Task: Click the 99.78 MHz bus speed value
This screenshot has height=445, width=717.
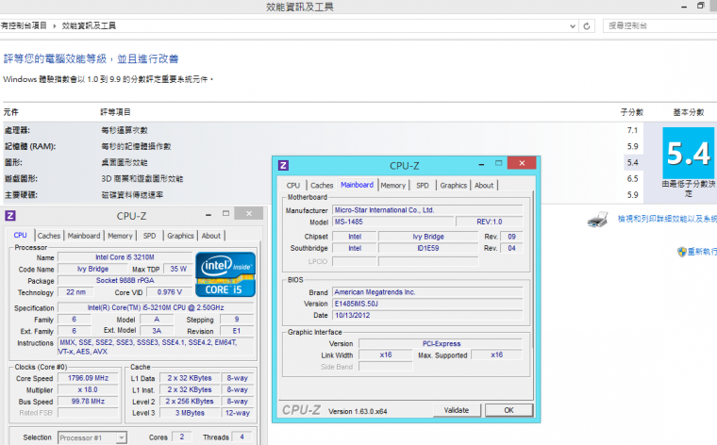Action: pyautogui.click(x=89, y=401)
